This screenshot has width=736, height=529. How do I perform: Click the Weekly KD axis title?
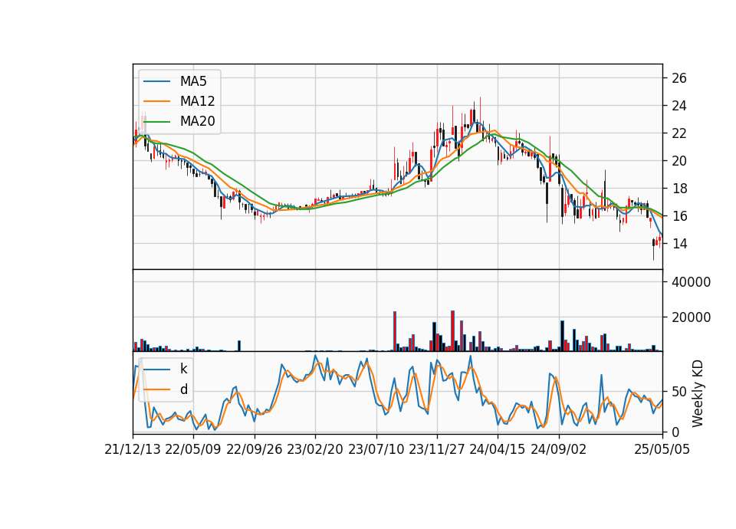click(x=698, y=393)
